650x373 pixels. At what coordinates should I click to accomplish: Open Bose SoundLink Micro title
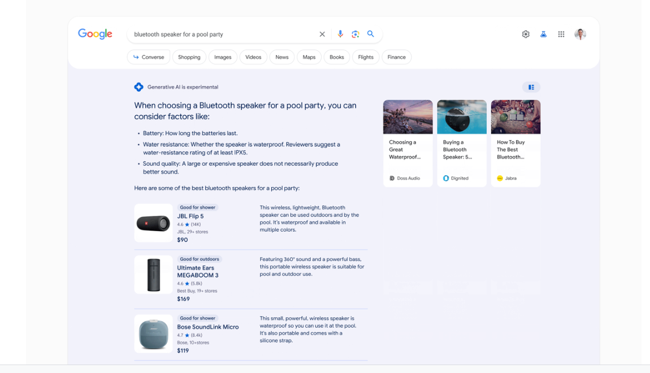click(207, 327)
